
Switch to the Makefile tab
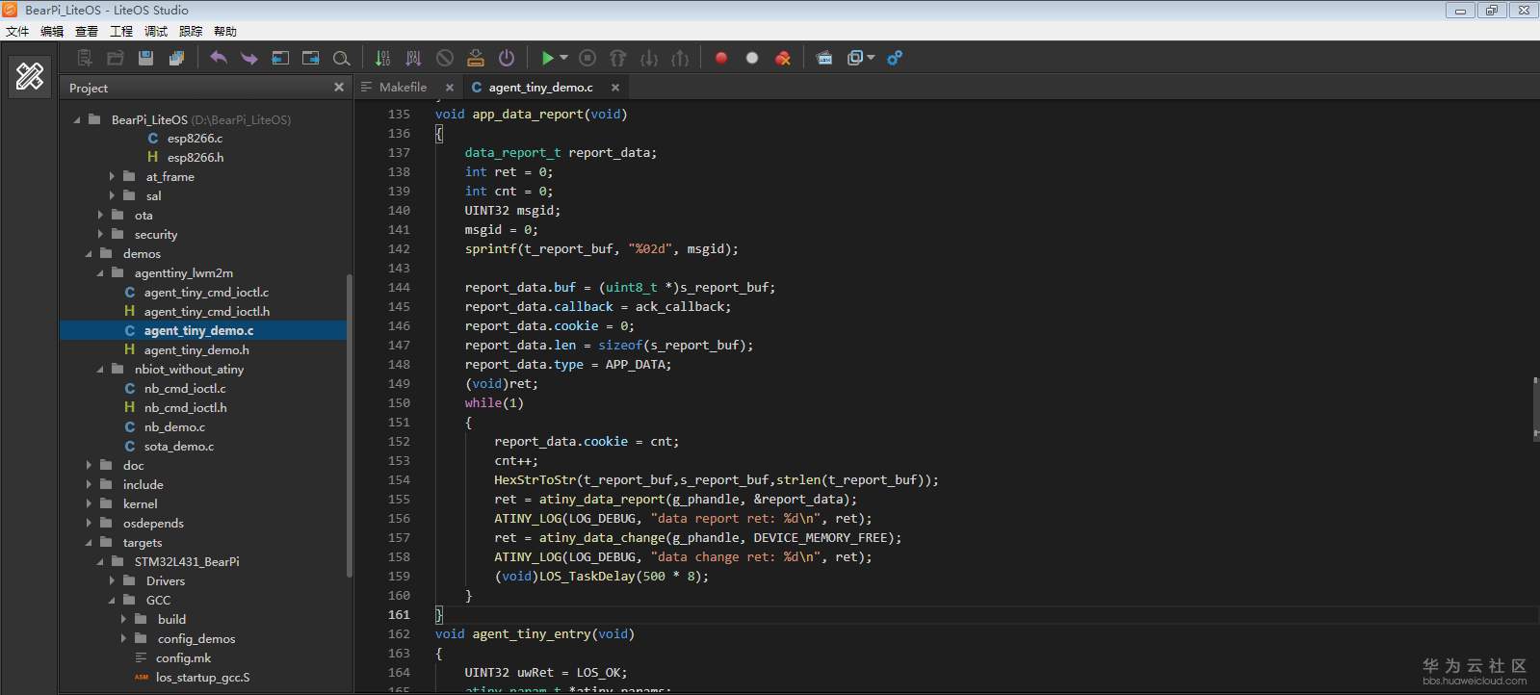[x=403, y=87]
